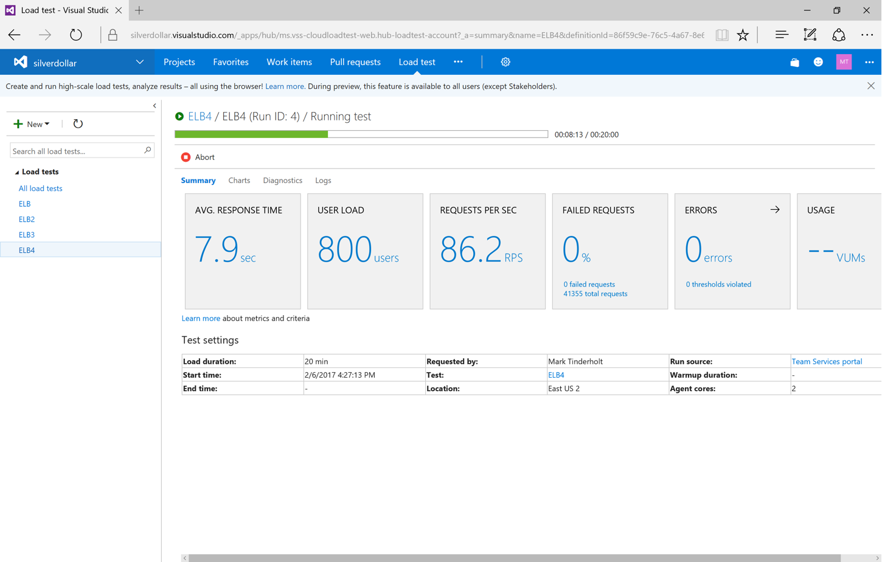Go back in the browser
This screenshot has width=882, height=562.
point(15,35)
